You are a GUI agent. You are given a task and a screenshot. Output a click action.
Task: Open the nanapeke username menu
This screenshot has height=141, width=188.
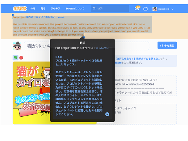pos(164,9)
